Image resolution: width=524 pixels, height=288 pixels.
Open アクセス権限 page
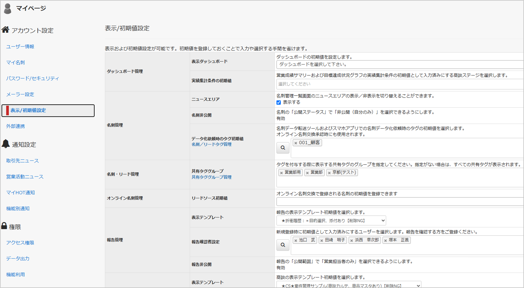click(x=20, y=243)
